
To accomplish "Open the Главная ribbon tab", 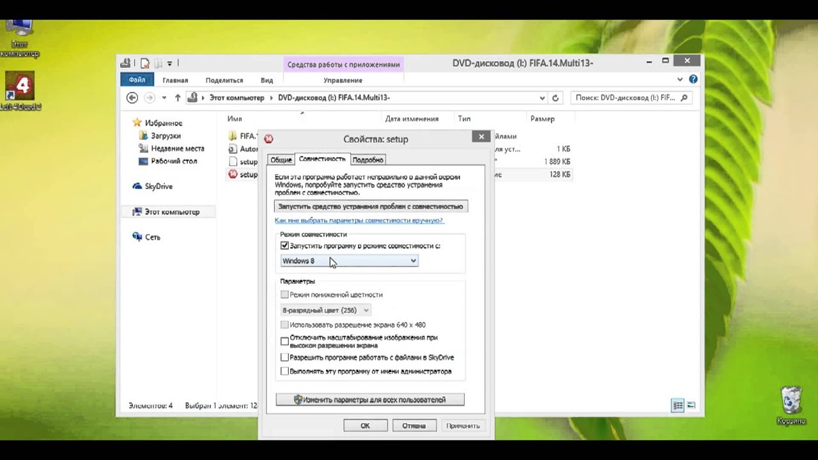I will (175, 80).
